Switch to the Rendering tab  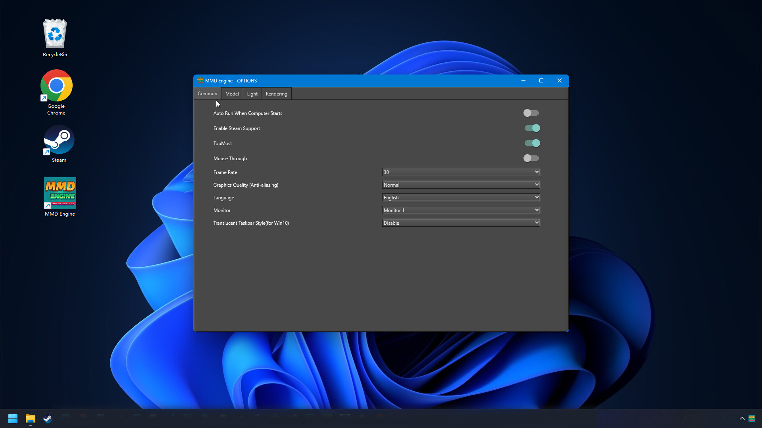(x=276, y=94)
